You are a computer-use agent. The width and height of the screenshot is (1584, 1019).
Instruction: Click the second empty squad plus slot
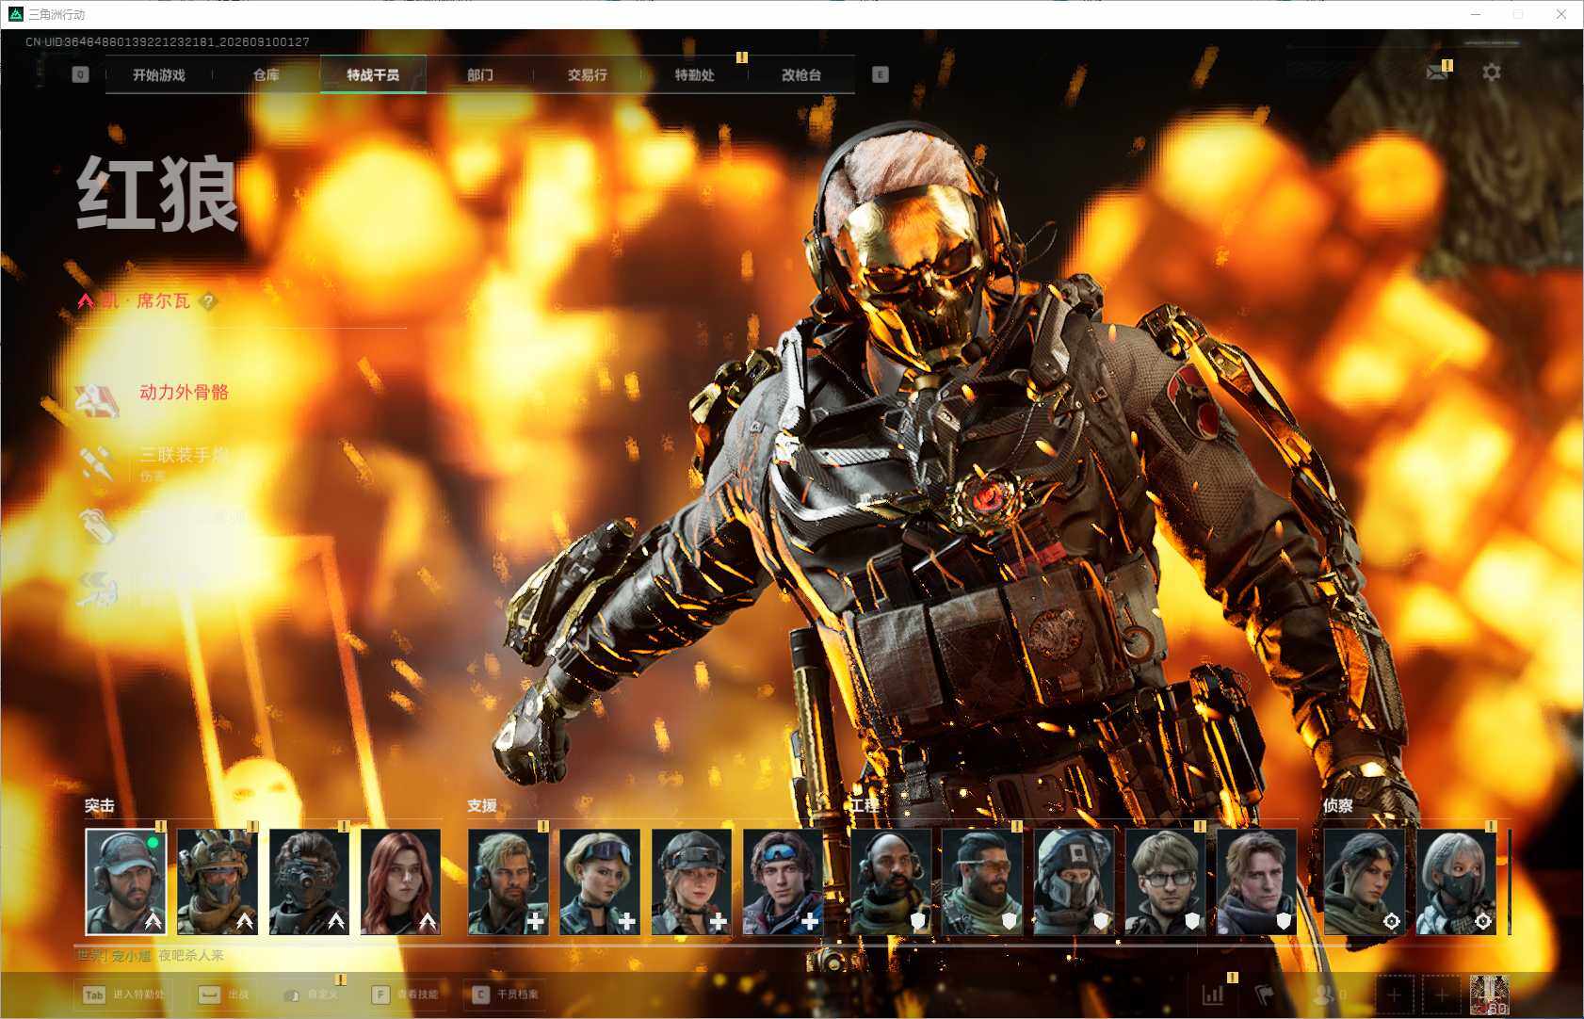pyautogui.click(x=1441, y=995)
